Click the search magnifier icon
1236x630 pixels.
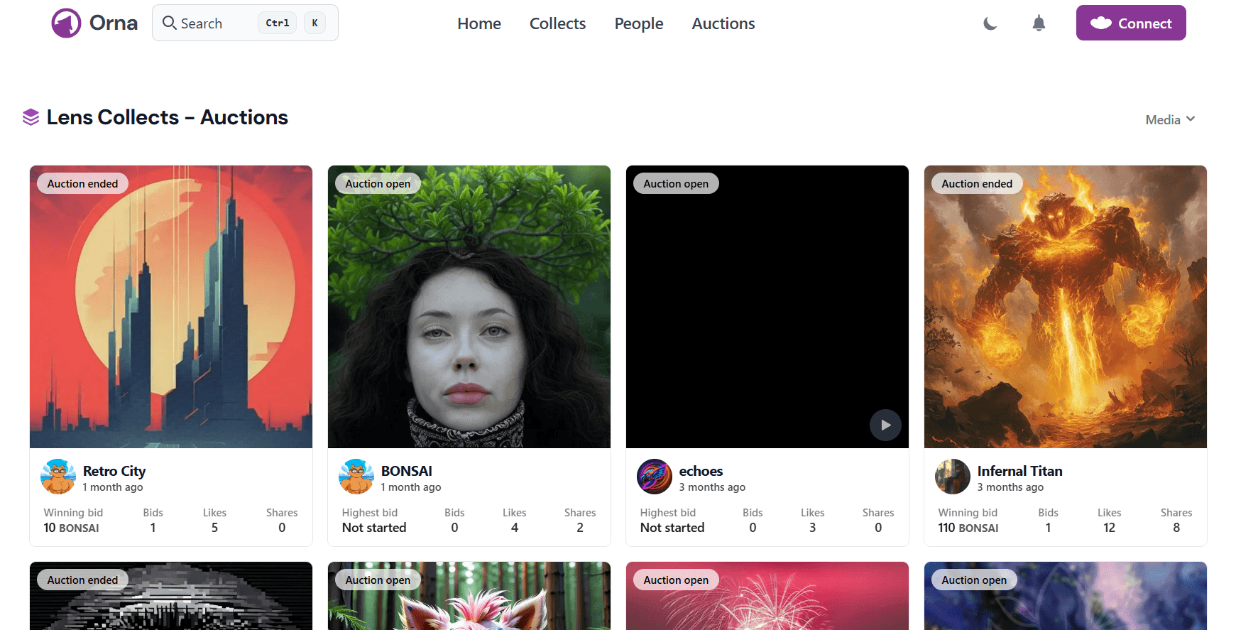tap(169, 23)
